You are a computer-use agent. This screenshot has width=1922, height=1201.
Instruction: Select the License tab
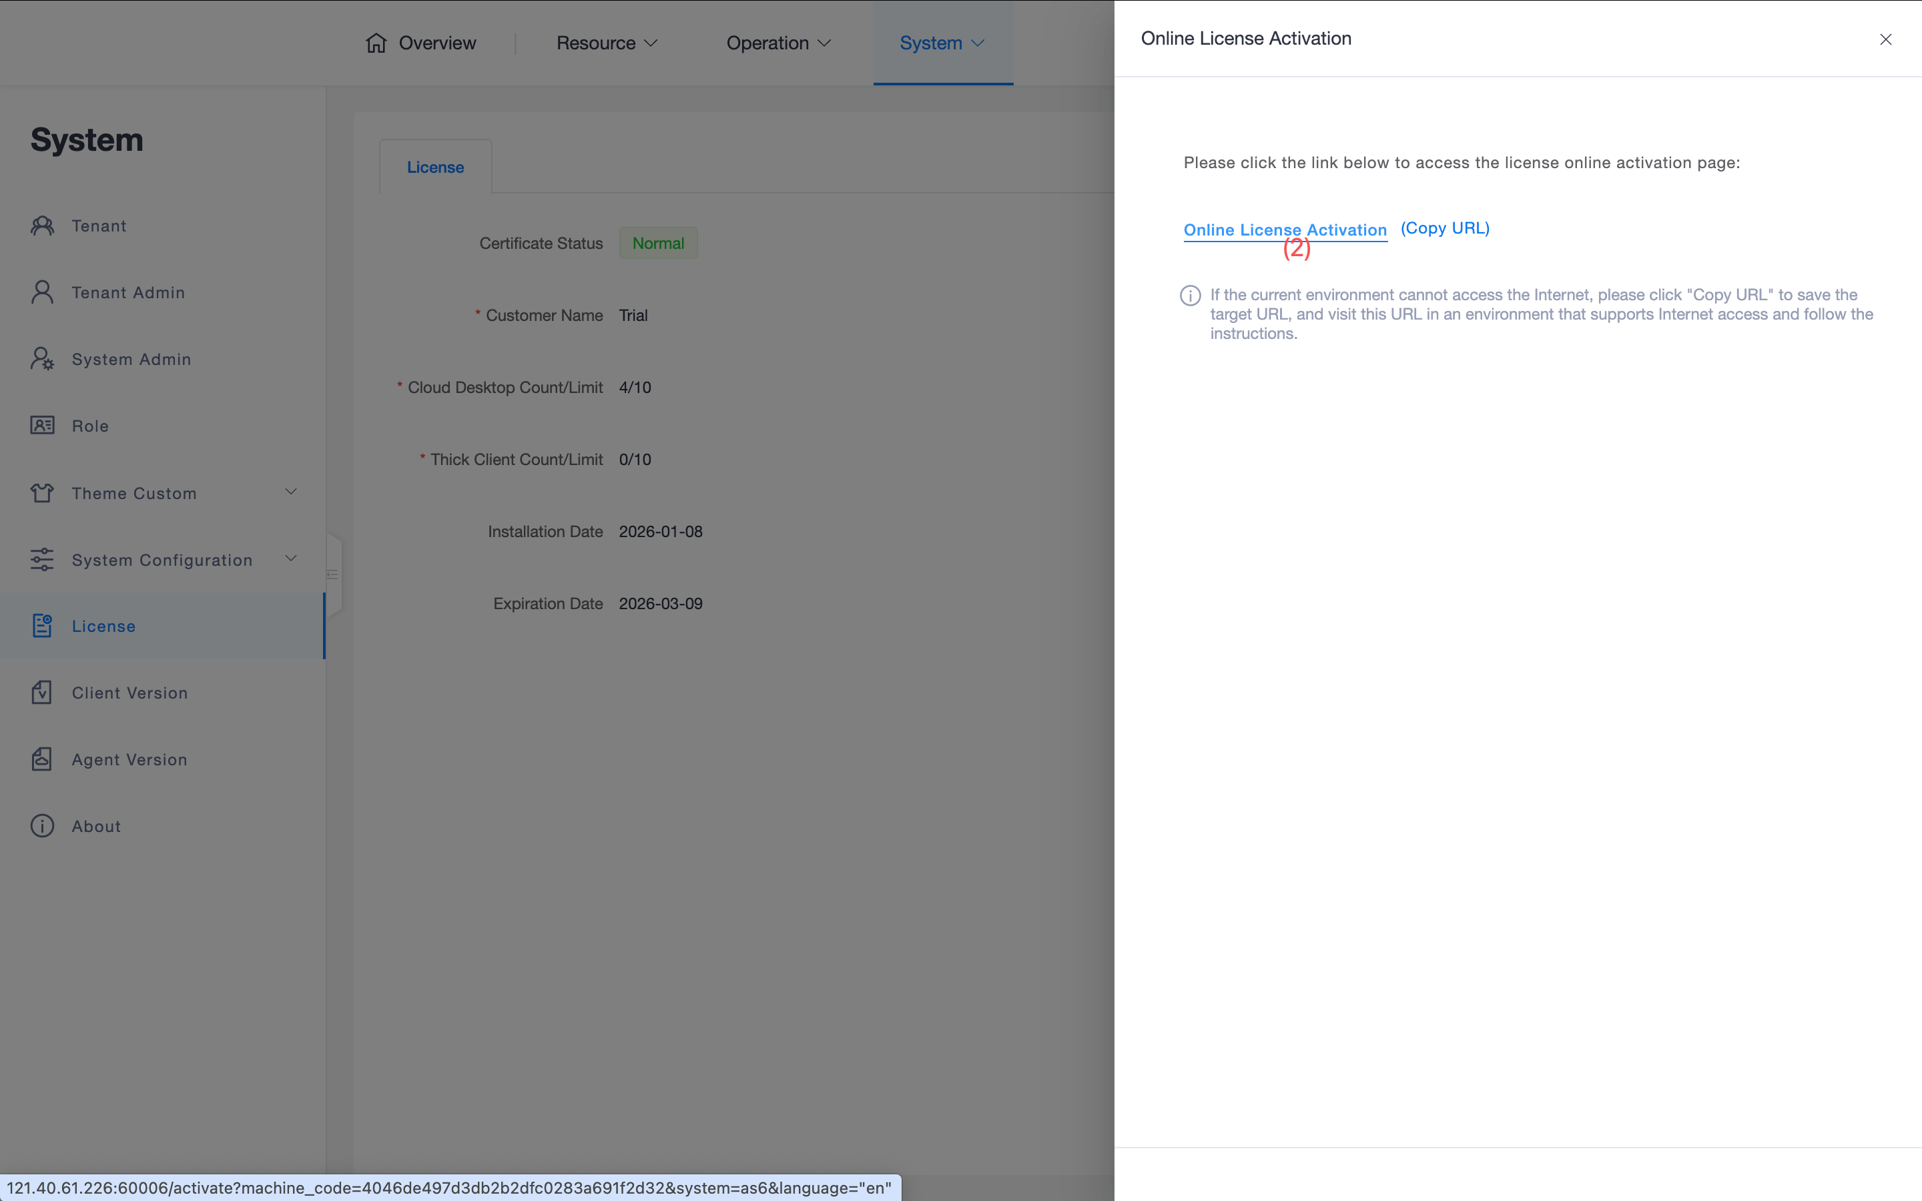435,167
